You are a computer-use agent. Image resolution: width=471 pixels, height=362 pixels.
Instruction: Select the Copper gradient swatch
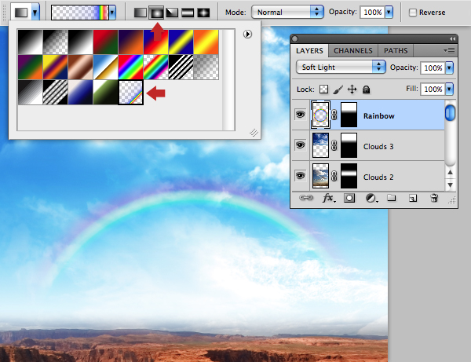(80, 67)
